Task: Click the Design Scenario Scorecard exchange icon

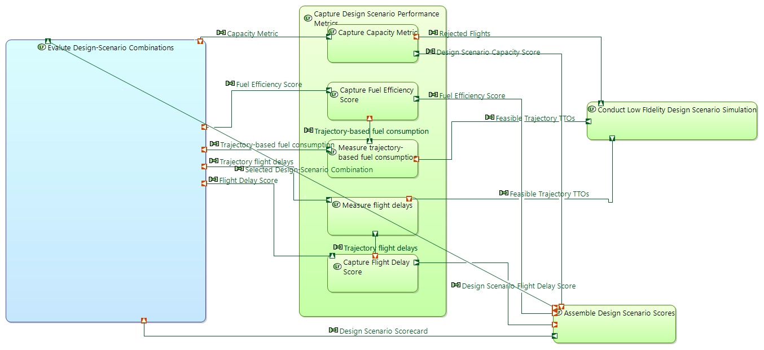Action: [333, 330]
